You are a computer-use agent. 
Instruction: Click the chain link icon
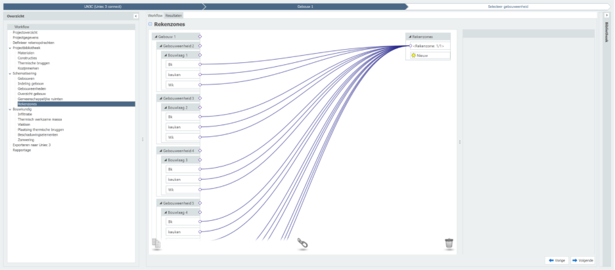pyautogui.click(x=303, y=244)
